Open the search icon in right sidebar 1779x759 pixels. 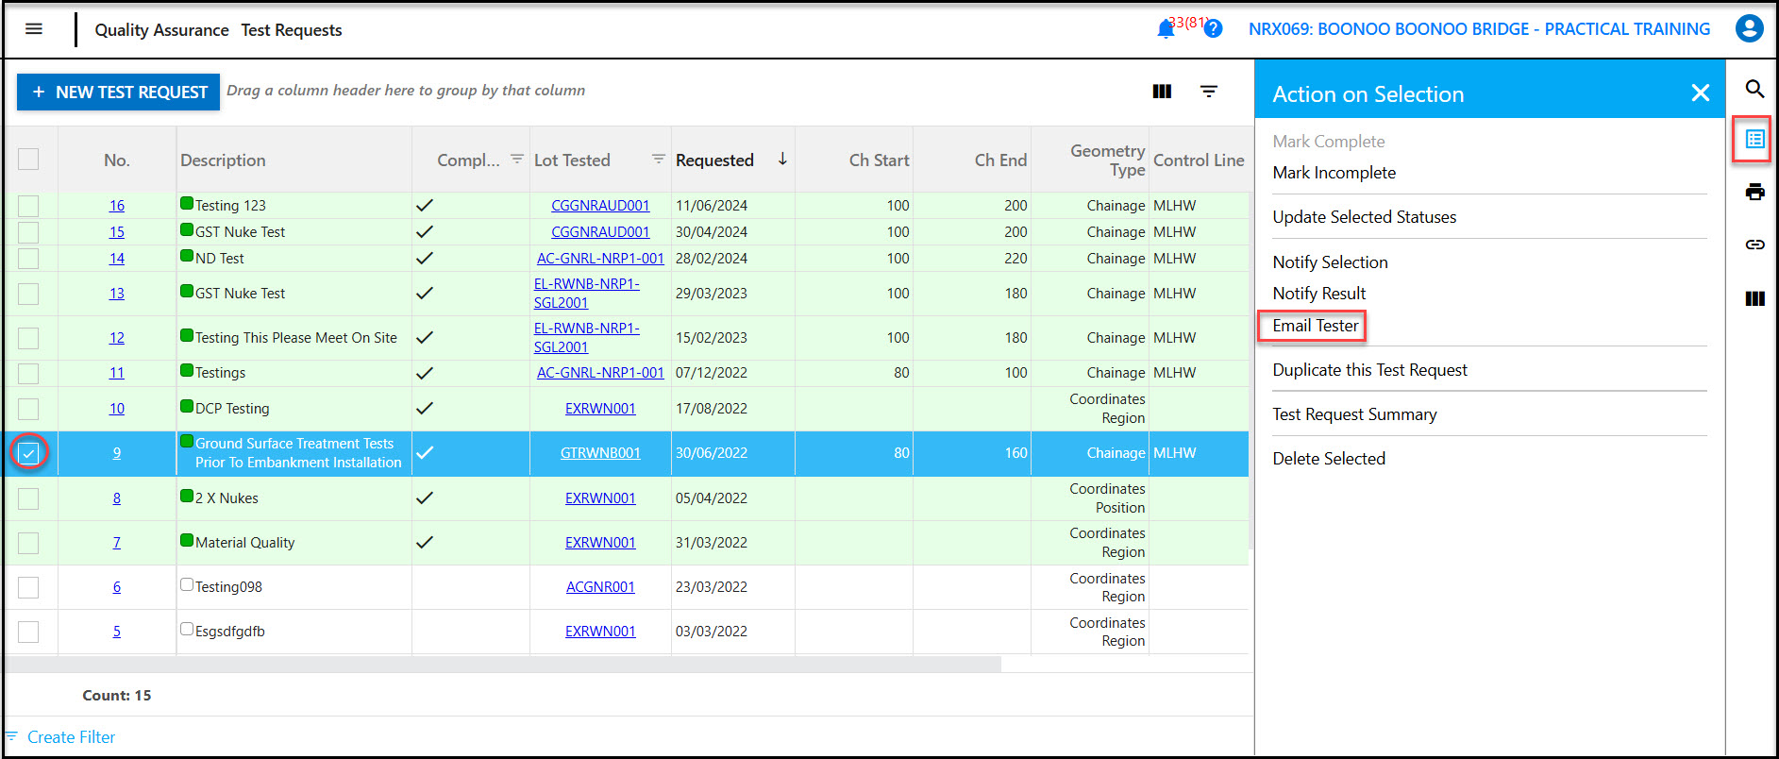(1754, 89)
